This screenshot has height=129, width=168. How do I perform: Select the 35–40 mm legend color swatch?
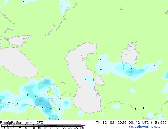[66, 126]
